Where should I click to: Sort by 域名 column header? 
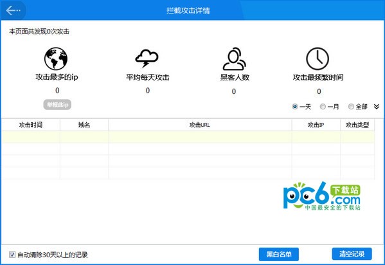(x=84, y=125)
